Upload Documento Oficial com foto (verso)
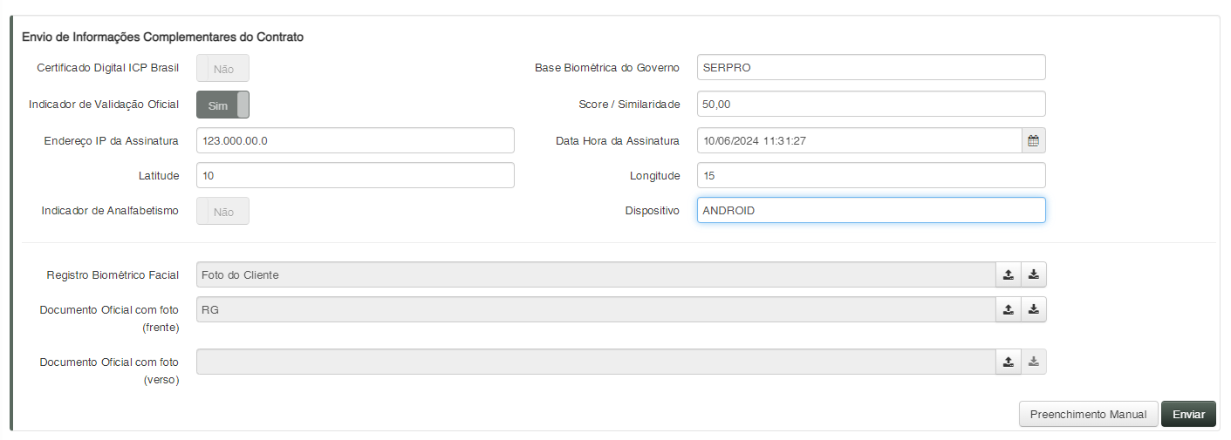 [x=1009, y=362]
